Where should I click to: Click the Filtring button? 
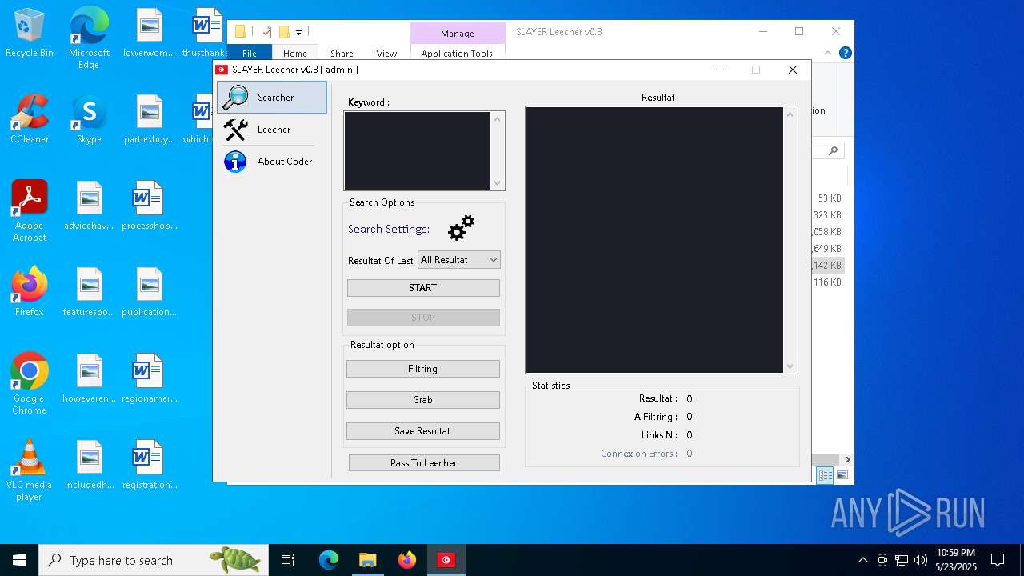pyautogui.click(x=423, y=369)
